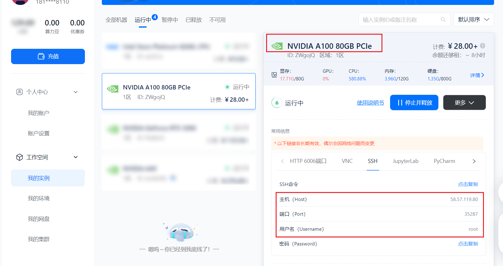Select the HTTP 6006端口 tab
503x266 pixels.
[x=308, y=161]
